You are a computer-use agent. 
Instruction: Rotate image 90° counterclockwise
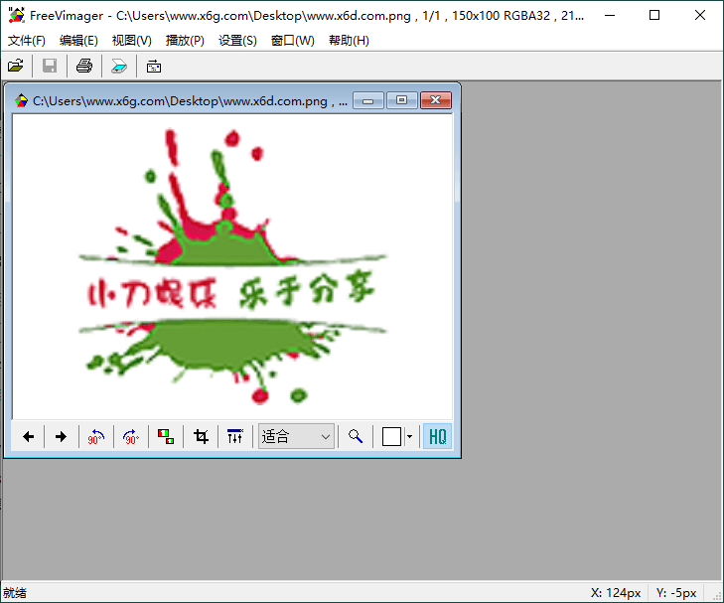point(96,437)
